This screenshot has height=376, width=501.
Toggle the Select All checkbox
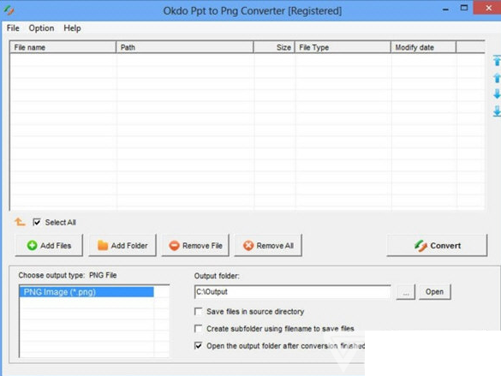click(x=37, y=222)
